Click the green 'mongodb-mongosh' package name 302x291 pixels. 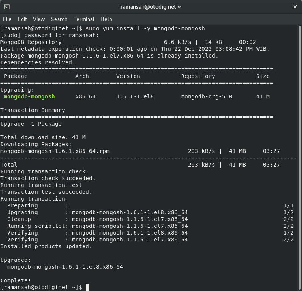29,96
